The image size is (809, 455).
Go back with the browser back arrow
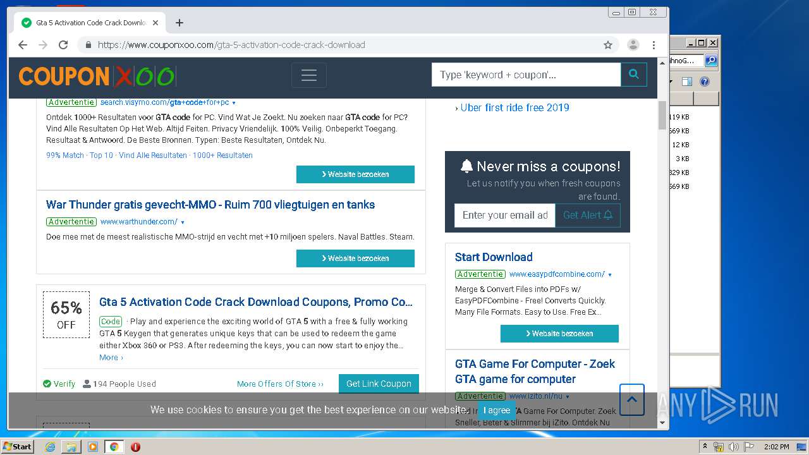tap(23, 45)
